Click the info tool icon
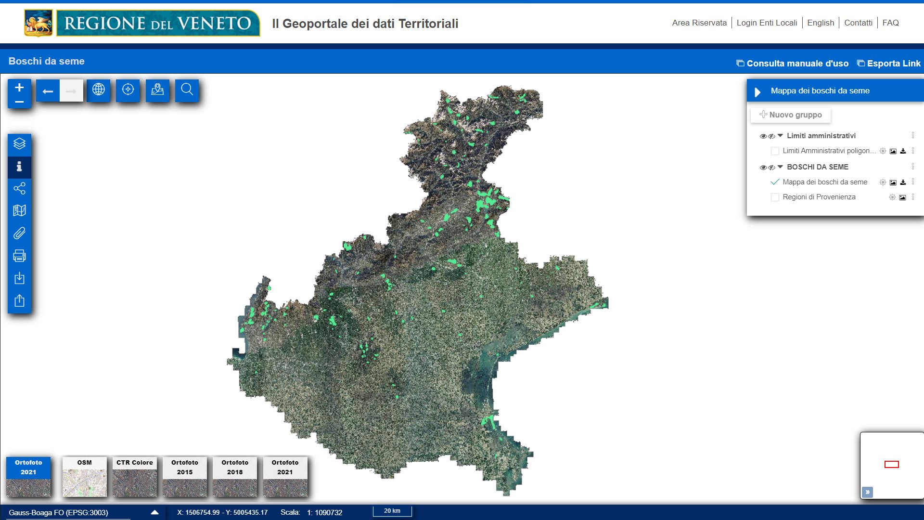924x520 pixels. (19, 167)
